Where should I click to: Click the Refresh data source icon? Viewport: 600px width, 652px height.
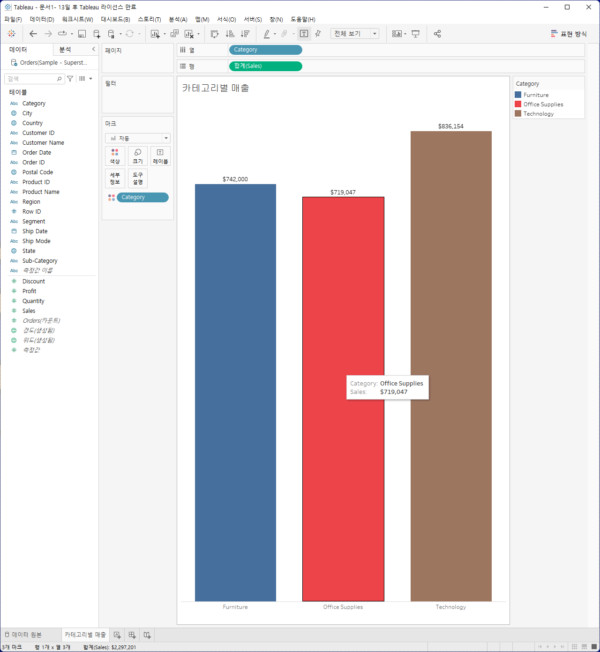[x=130, y=34]
